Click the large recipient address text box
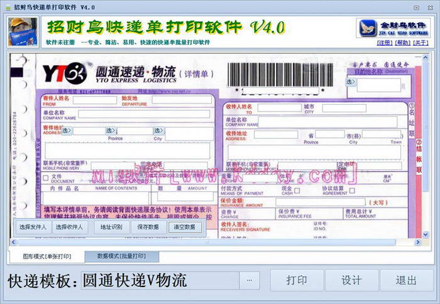The width and height of the screenshot is (440, 304). (x=314, y=152)
